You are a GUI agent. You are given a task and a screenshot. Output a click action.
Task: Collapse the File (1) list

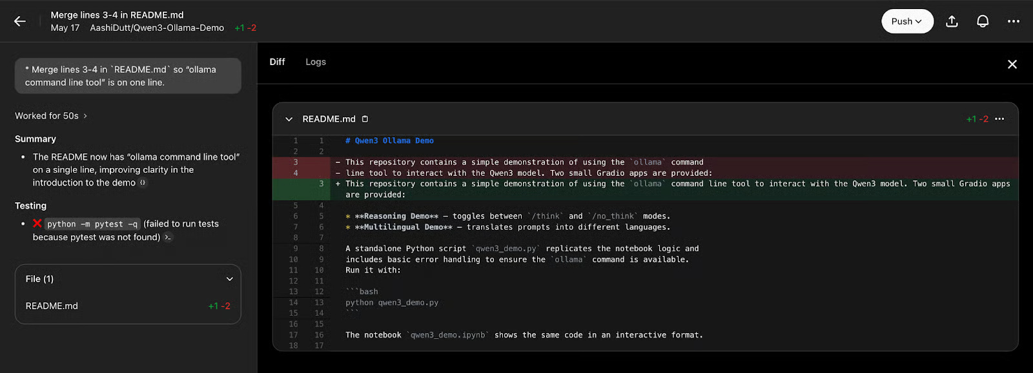[x=229, y=279]
